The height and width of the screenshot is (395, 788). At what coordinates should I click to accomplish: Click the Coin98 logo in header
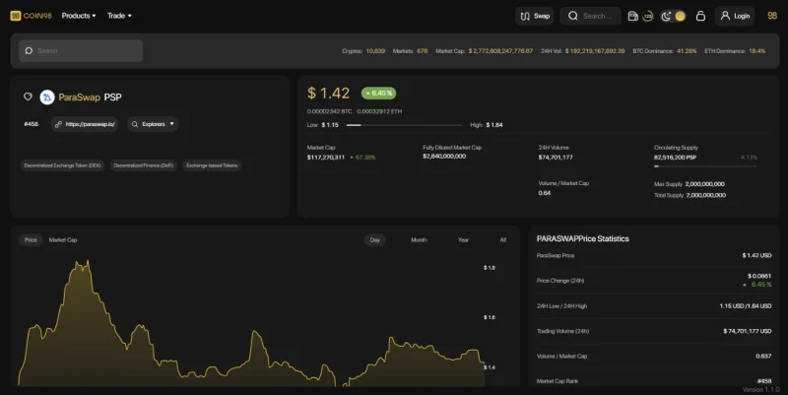[x=31, y=16]
